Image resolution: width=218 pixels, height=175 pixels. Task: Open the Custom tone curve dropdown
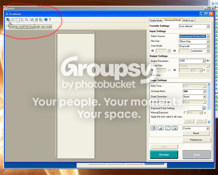196,128
